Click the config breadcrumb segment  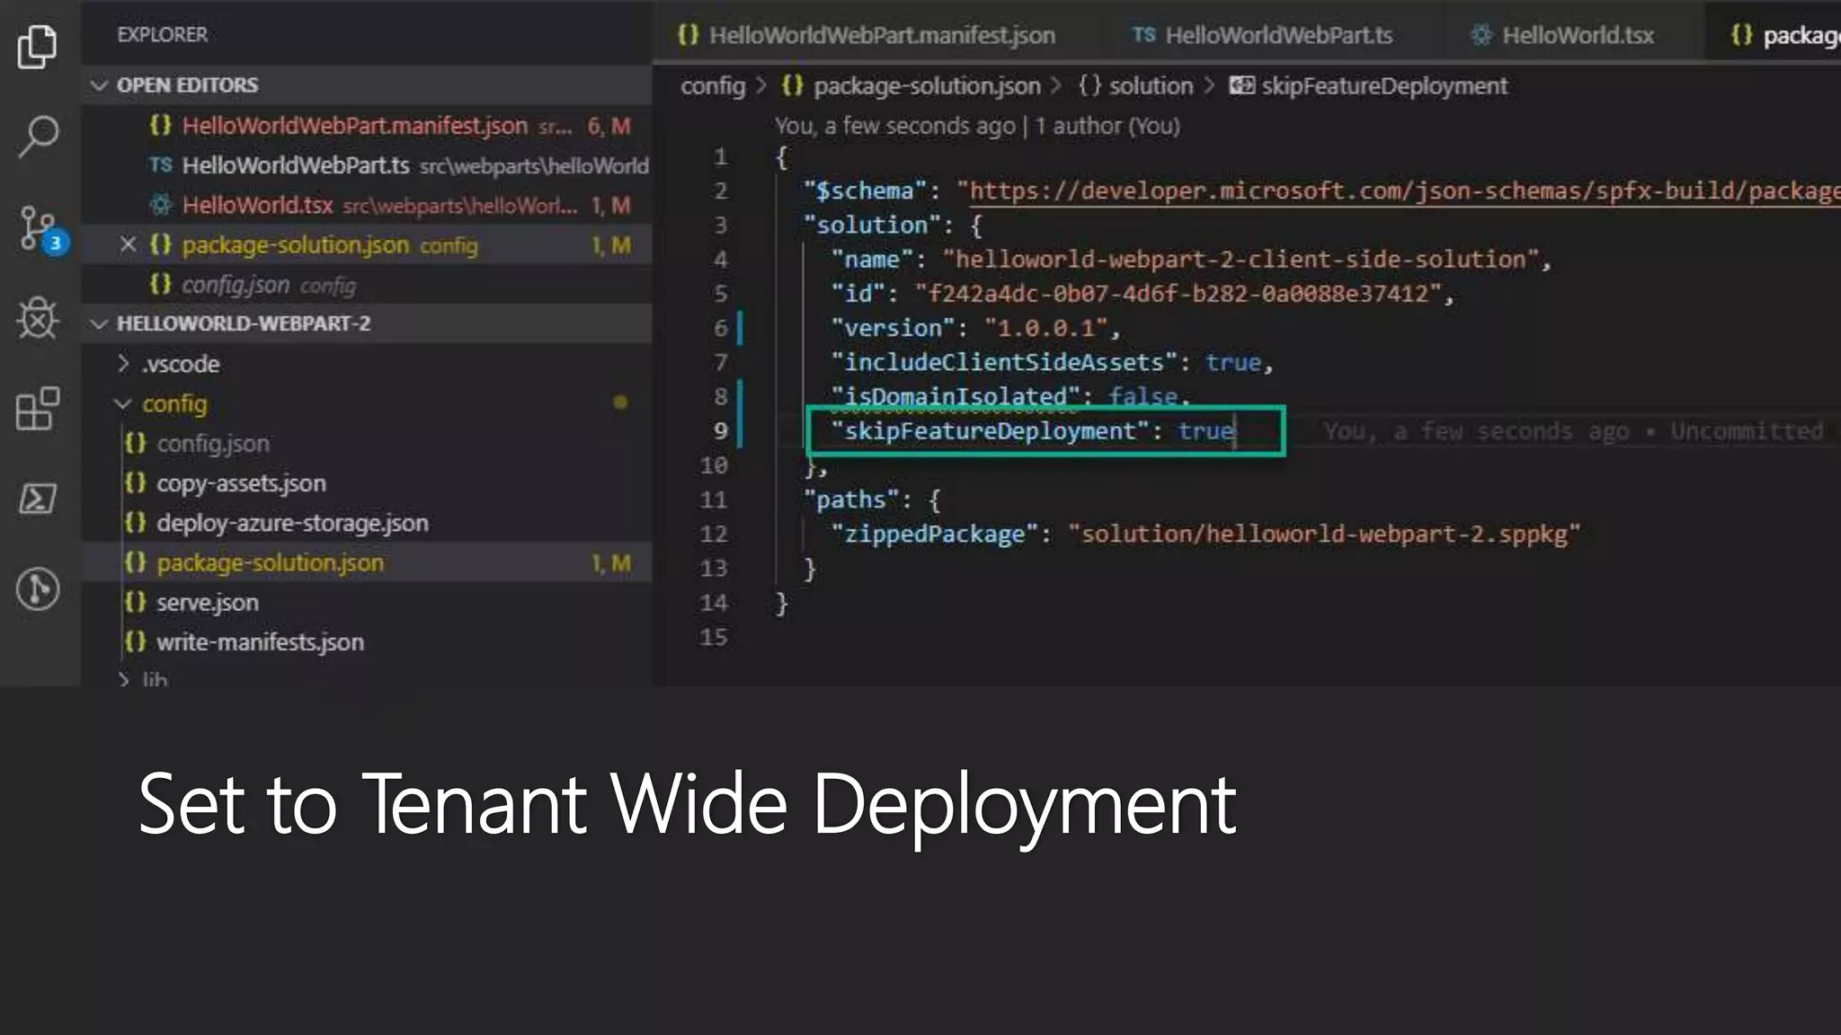[x=713, y=86]
